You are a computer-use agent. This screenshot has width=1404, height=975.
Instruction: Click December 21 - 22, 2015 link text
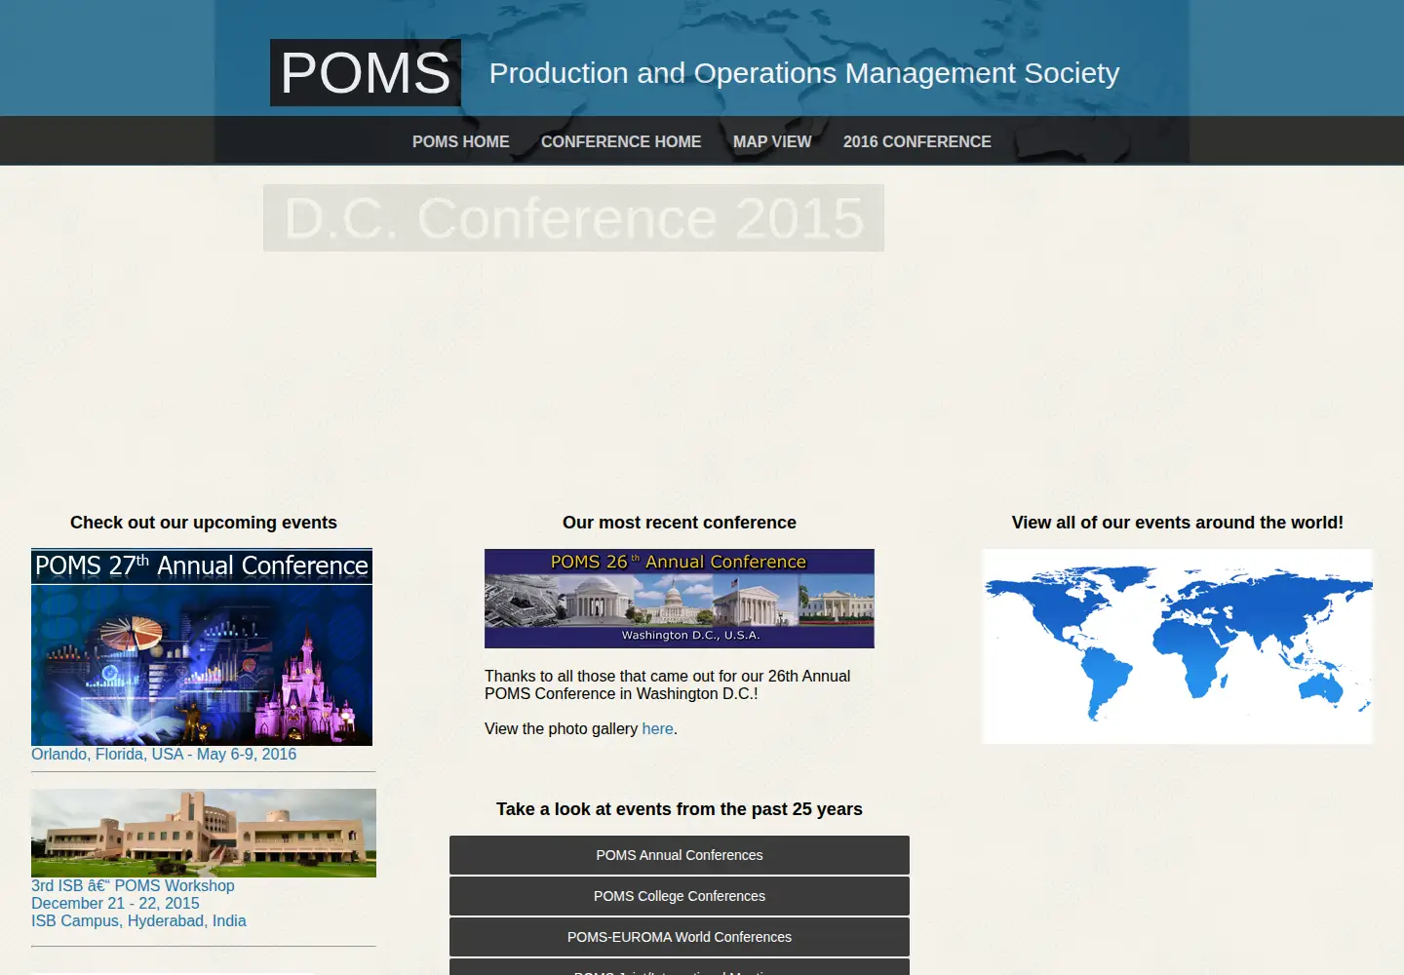pos(115,903)
